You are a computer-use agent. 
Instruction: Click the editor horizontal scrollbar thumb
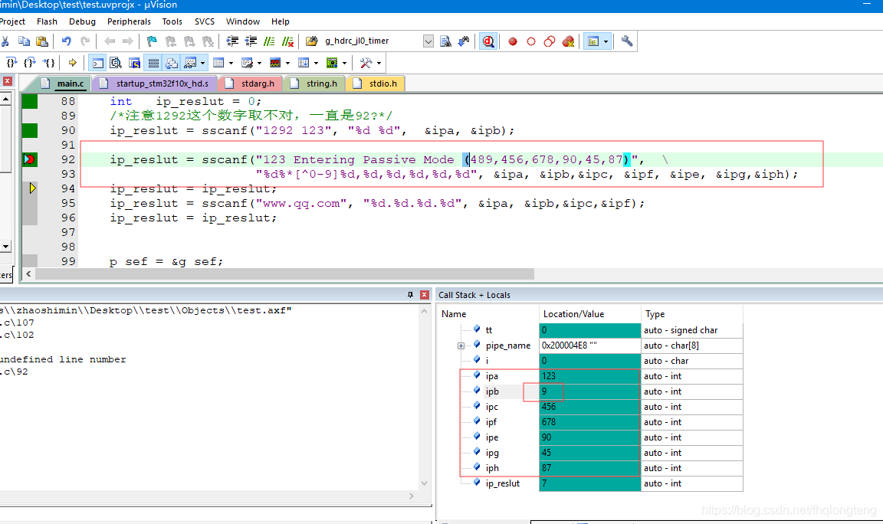tap(284, 274)
